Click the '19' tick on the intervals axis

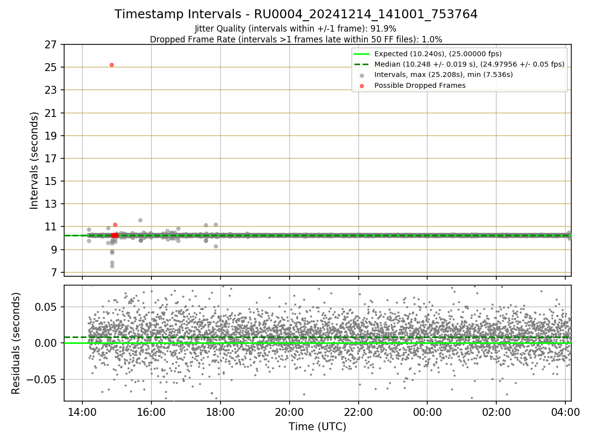52,136
